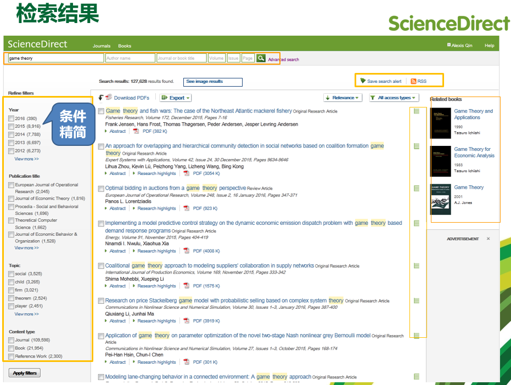Open PDF icon for Nash grey Bernoulli article

pos(187,362)
